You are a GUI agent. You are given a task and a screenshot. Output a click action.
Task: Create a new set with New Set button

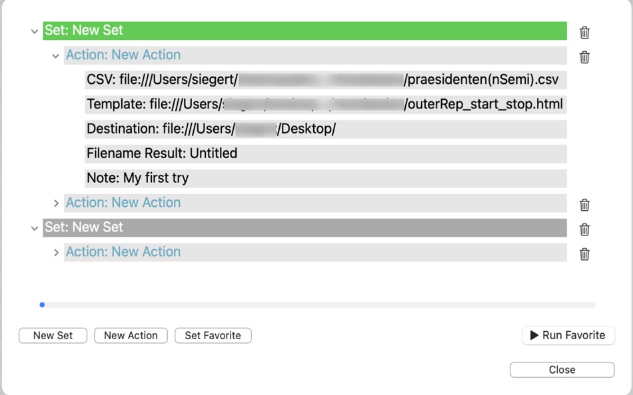pos(53,335)
